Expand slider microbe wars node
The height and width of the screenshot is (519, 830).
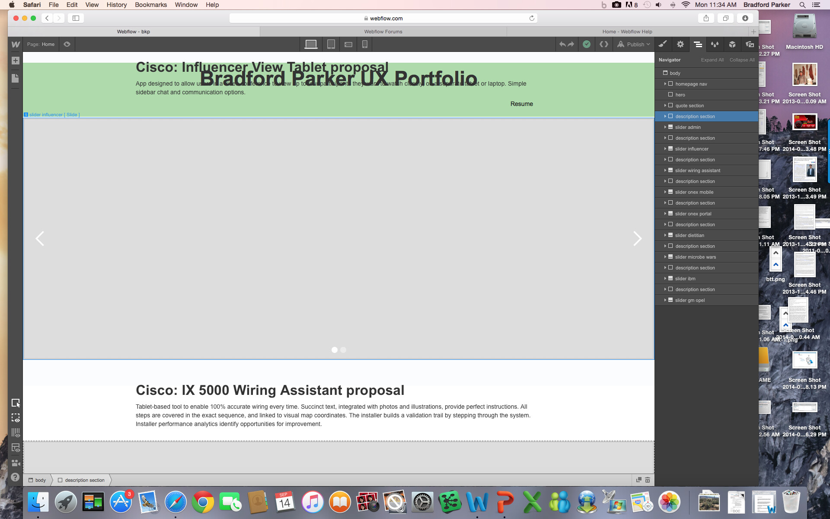tap(665, 257)
